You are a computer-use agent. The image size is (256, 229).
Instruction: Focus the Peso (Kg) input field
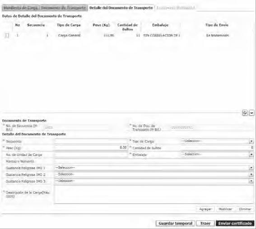pyautogui.click(x=91, y=148)
